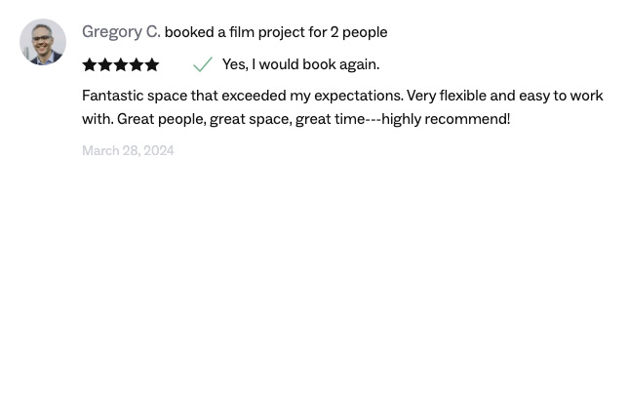Click the word 'booked' beside the name
This screenshot has height=395, width=629.
pos(190,32)
